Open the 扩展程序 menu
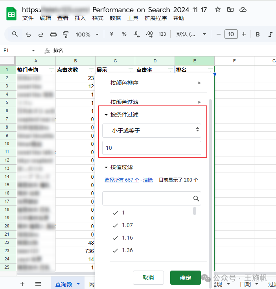Screen dimensions: 276x289 156,18
